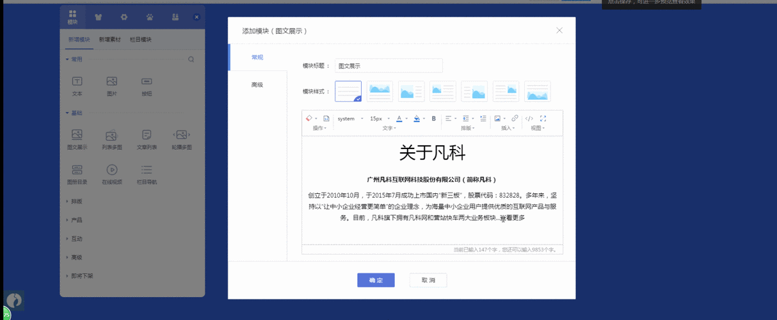This screenshot has height=320, width=777.
Task: Switch to the 高级 tab
Action: [257, 84]
